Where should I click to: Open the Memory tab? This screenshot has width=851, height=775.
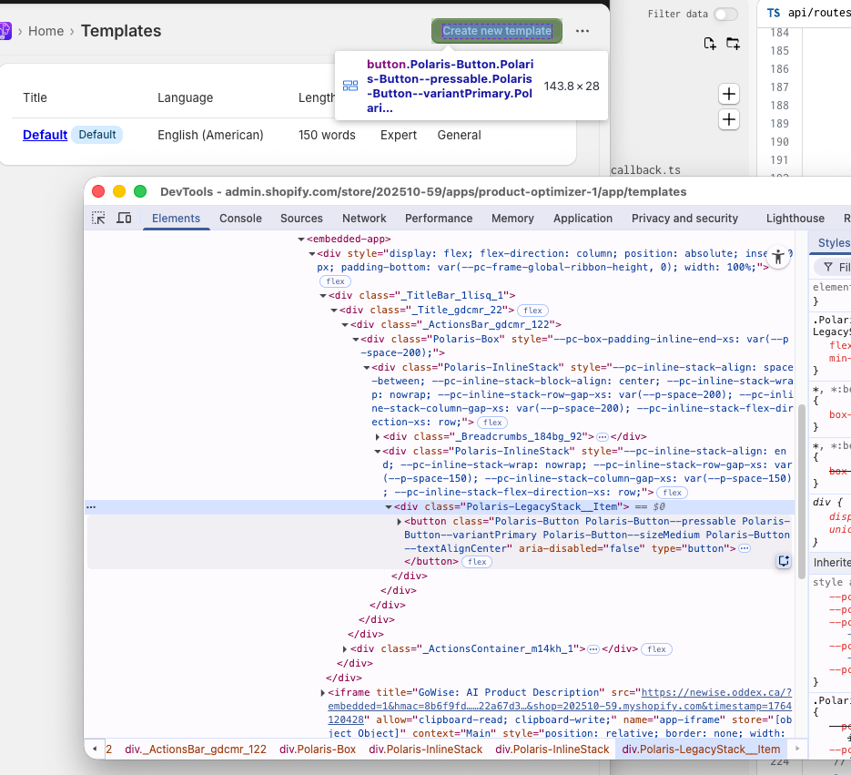512,219
